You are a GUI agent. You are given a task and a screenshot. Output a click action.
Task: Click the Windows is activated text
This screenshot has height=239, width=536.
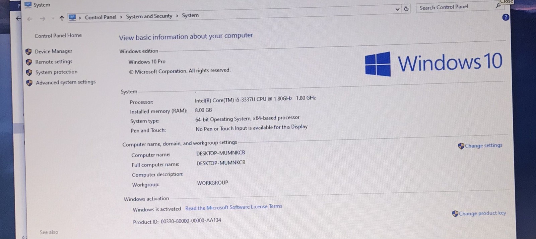pos(157,209)
